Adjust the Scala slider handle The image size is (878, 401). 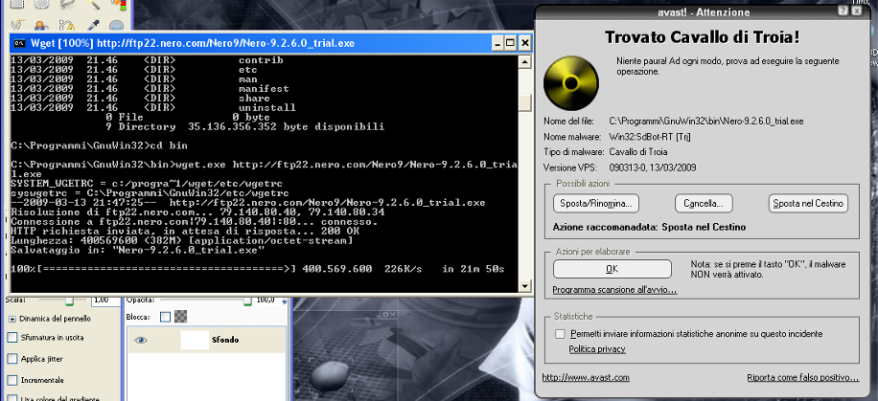click(x=69, y=301)
